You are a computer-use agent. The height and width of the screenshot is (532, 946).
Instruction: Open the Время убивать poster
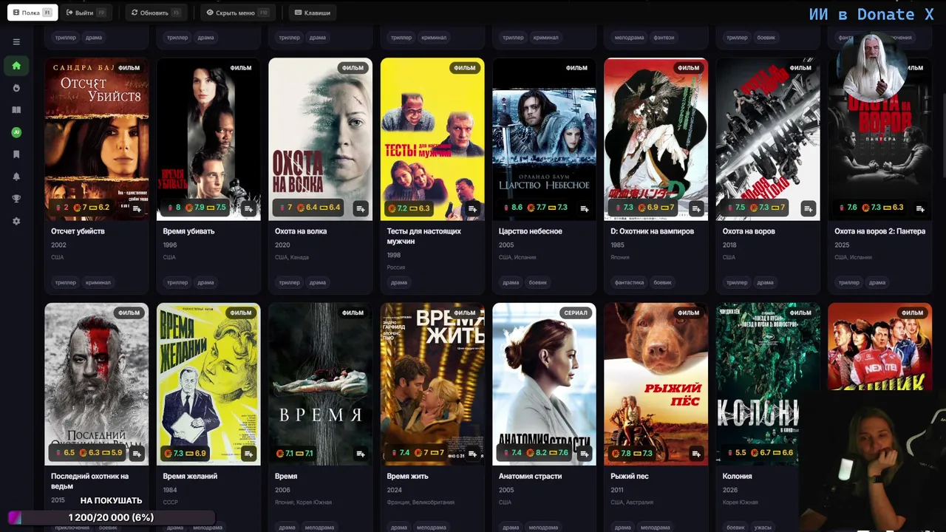[x=208, y=139]
